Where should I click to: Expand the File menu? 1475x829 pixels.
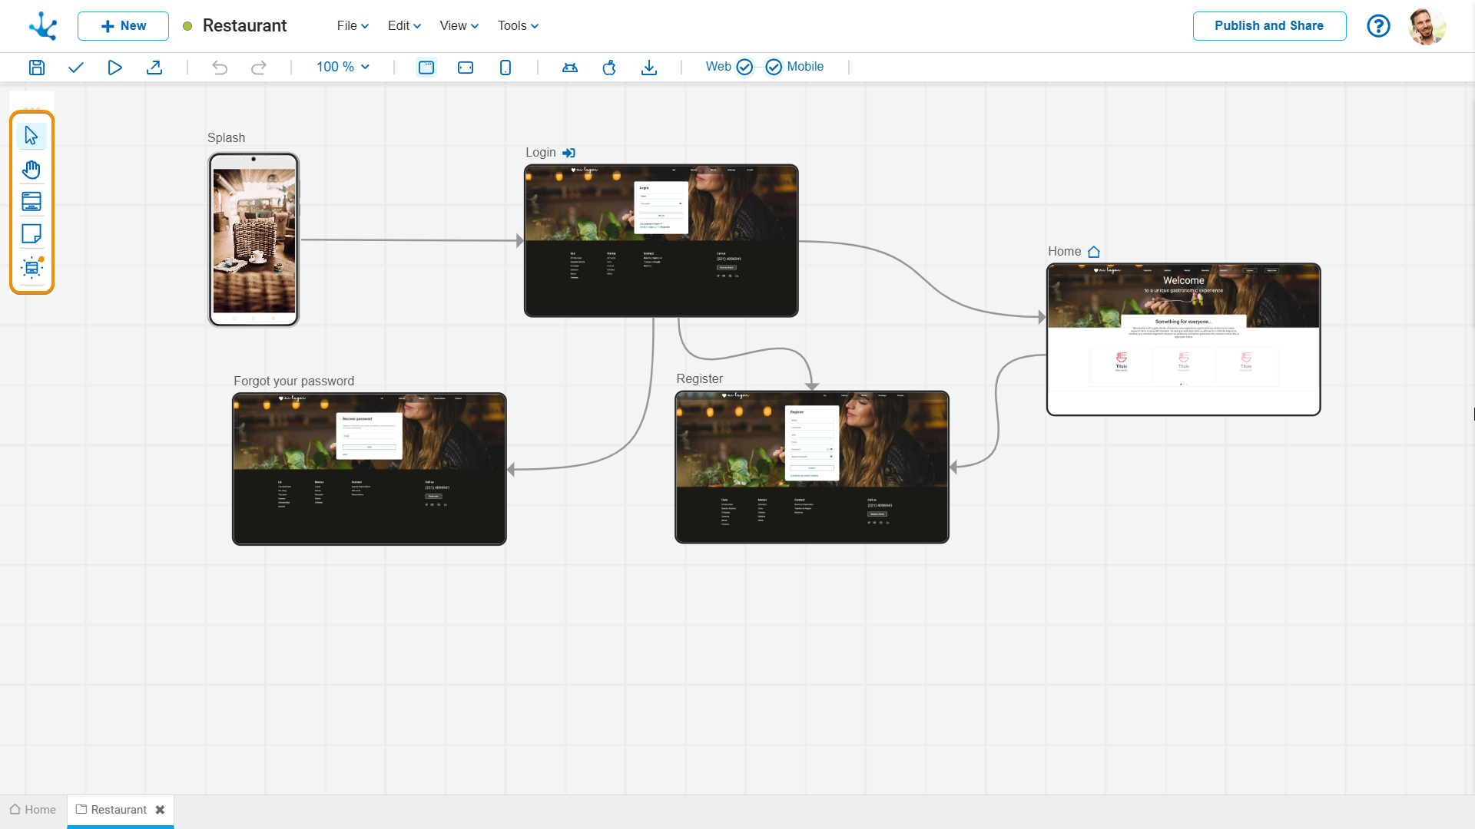353,25
